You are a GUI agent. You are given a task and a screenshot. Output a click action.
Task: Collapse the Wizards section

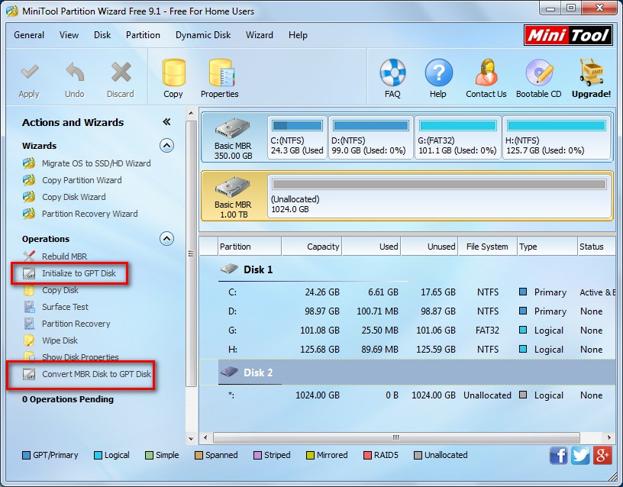[167, 146]
